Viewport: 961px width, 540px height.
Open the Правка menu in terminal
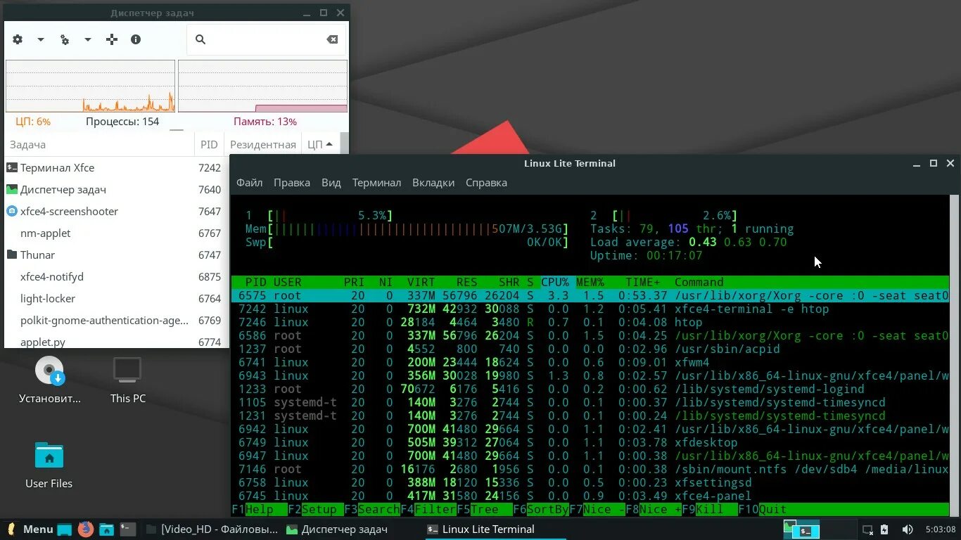coord(292,182)
